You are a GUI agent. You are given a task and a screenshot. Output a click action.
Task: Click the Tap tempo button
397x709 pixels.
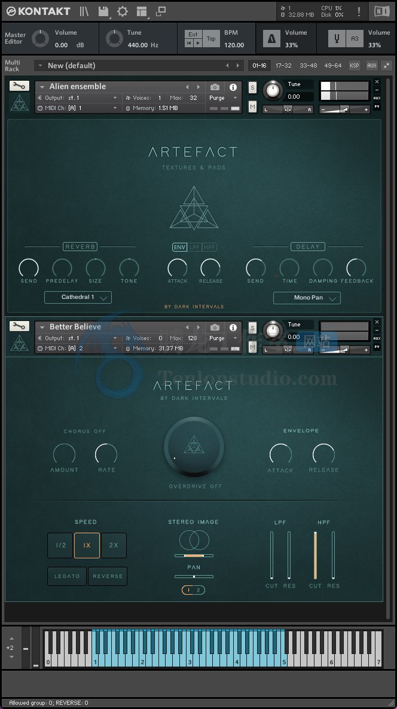[211, 39]
